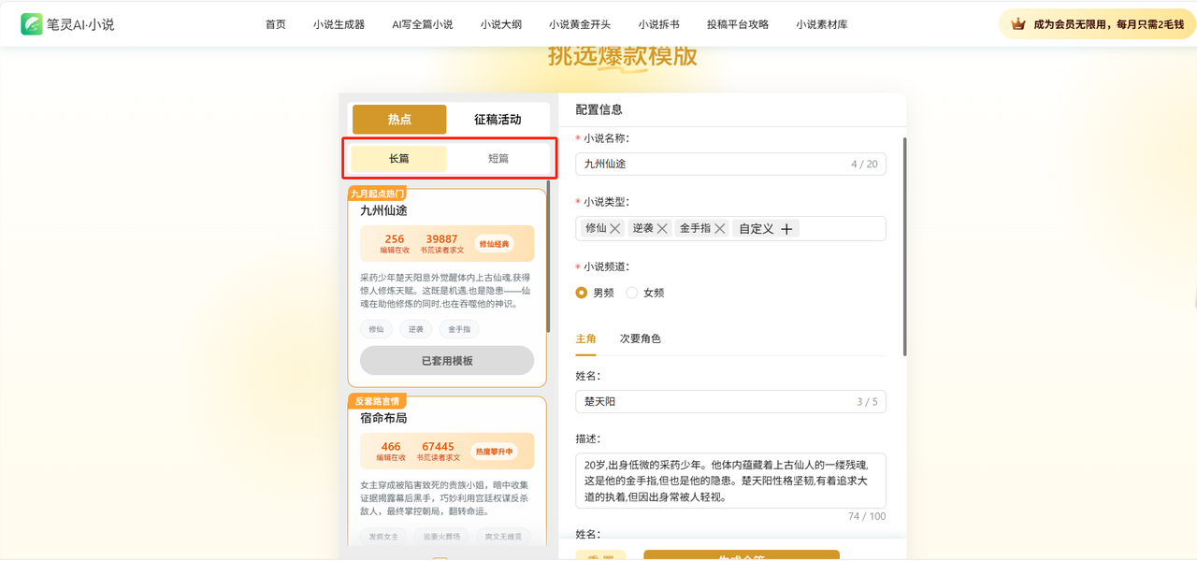
Task: Select the 短篇 length tab
Action: point(498,159)
